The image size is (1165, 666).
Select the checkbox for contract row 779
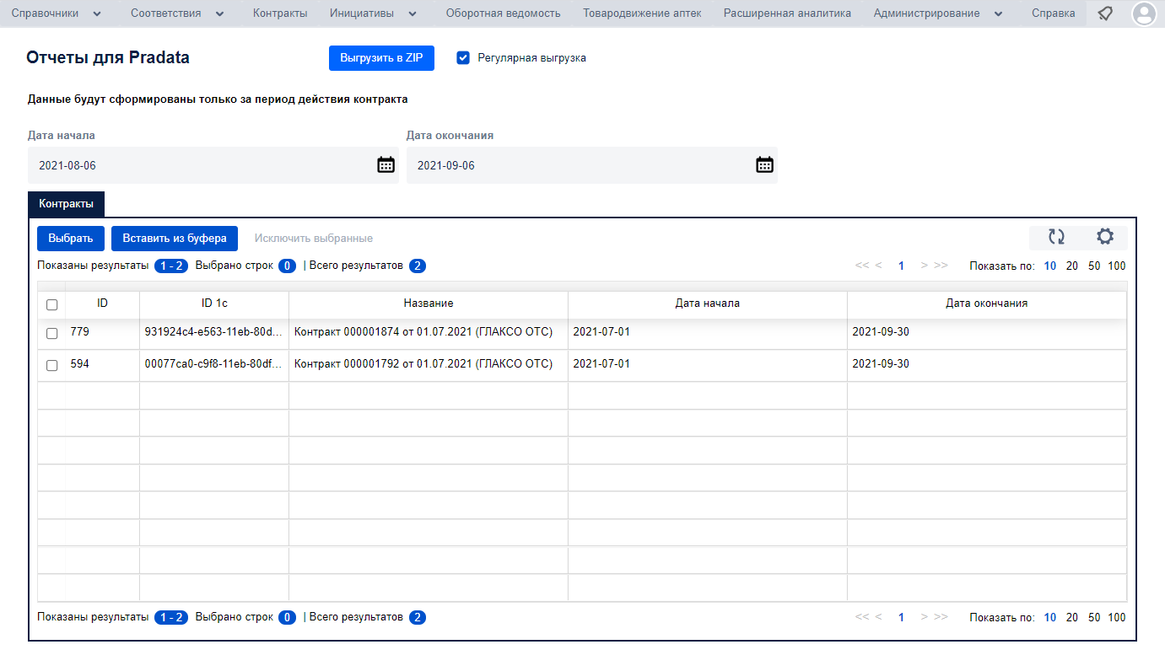point(51,333)
